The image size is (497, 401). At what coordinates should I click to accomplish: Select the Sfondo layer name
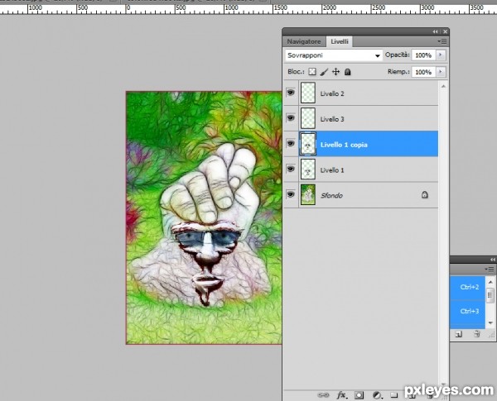click(331, 196)
